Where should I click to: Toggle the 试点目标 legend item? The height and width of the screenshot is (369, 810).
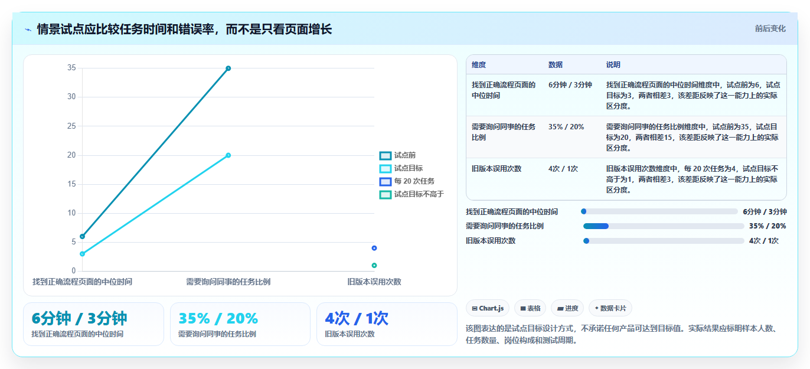pos(401,168)
